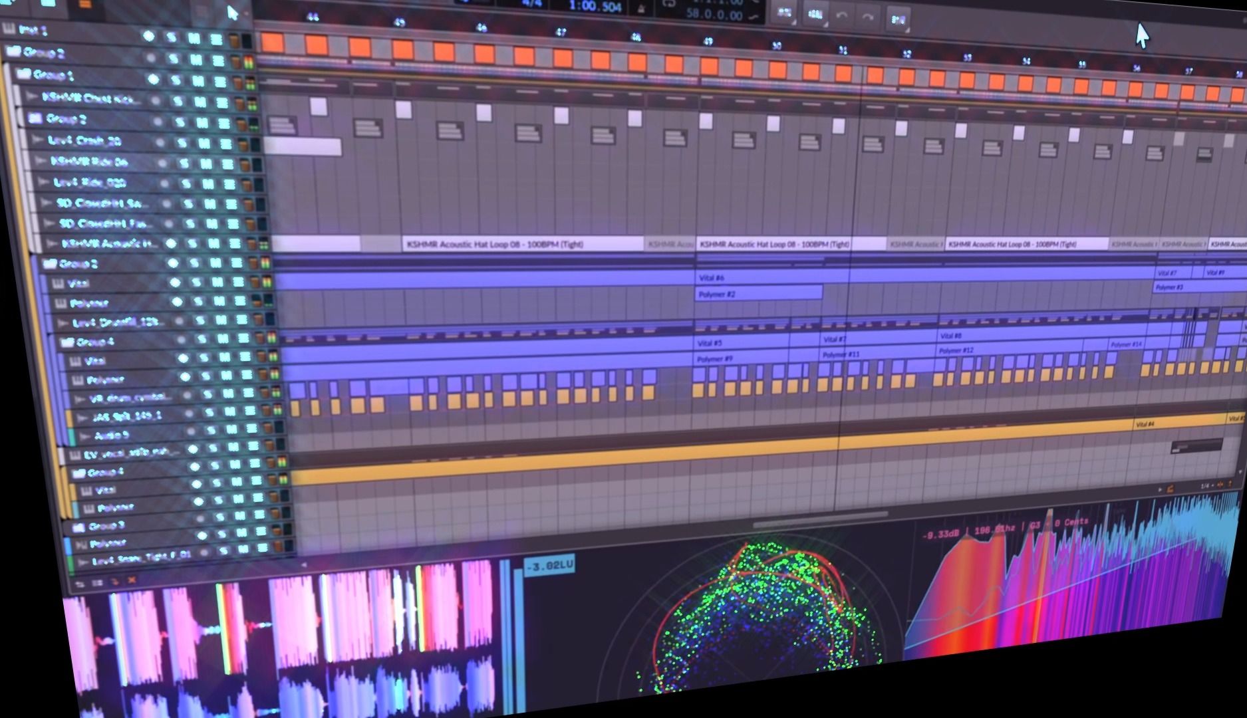This screenshot has width=1247, height=718.
Task: Solo the JAS_fph_149_1 track
Action: tap(209, 413)
